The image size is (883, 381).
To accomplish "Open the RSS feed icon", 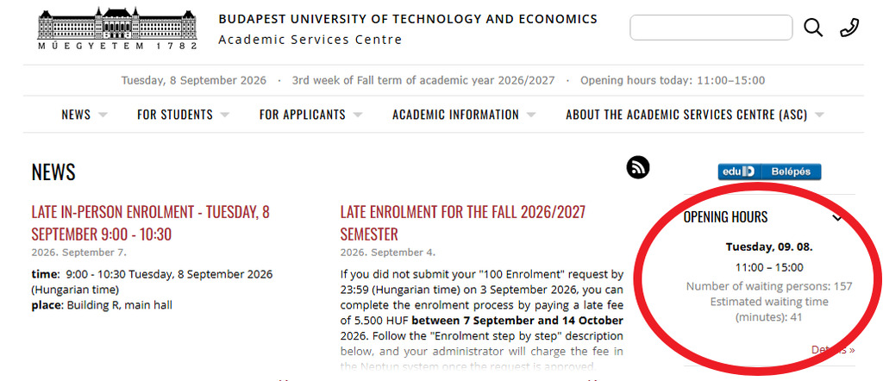I will point(638,168).
